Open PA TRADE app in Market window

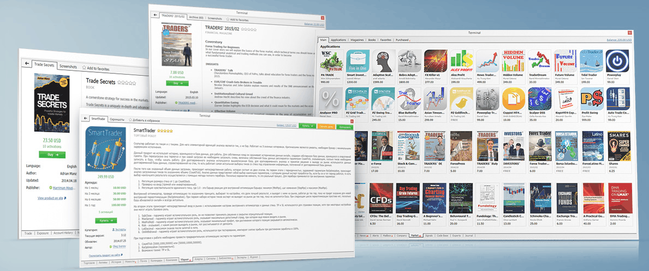point(331,61)
